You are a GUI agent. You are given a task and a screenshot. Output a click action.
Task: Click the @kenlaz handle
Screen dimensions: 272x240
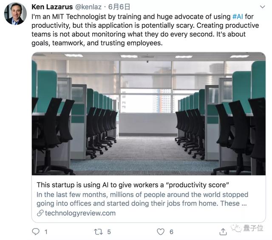88,7
